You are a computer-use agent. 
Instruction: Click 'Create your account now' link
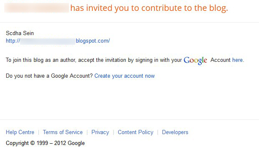coord(124,76)
